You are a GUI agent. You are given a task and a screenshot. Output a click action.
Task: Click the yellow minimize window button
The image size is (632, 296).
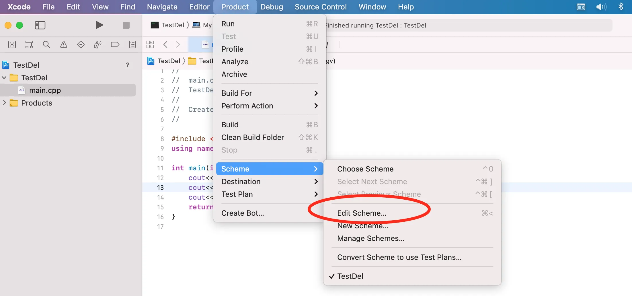coord(8,25)
